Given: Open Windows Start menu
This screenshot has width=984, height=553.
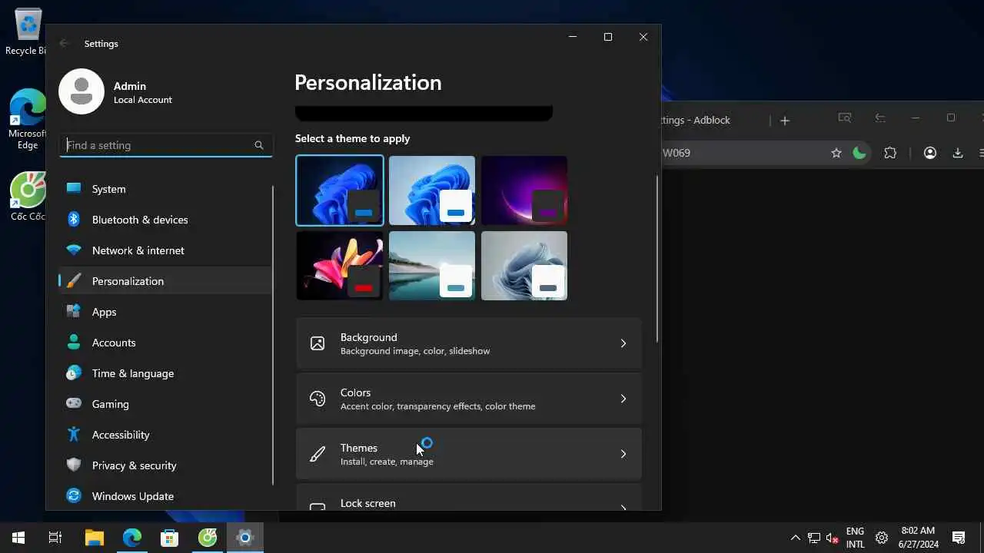Looking at the screenshot, I should (x=18, y=538).
